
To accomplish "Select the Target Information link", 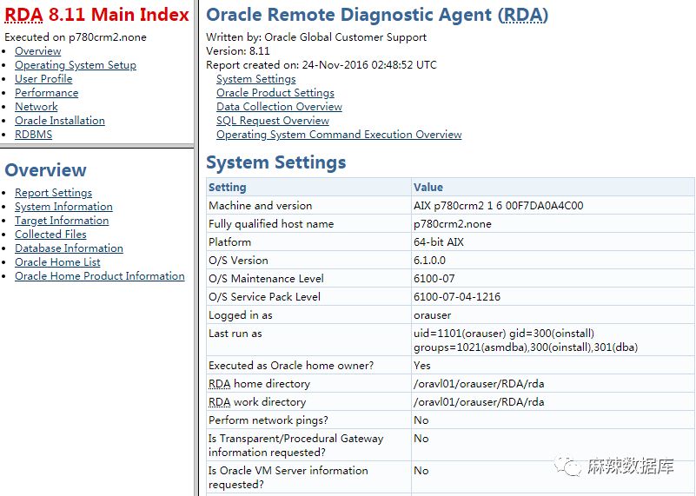I will 62,221.
